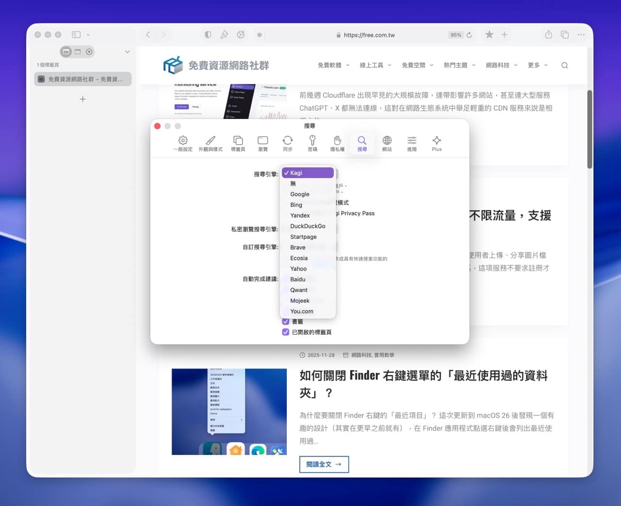Open the 網站 websites settings pane
Screen dimensions: 621x506
pos(387,143)
